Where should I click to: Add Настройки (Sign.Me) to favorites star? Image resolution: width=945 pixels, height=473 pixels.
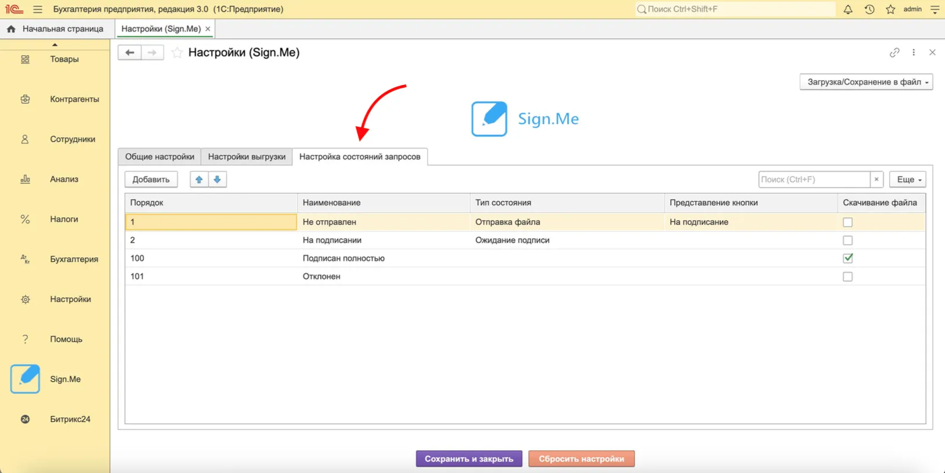[177, 53]
